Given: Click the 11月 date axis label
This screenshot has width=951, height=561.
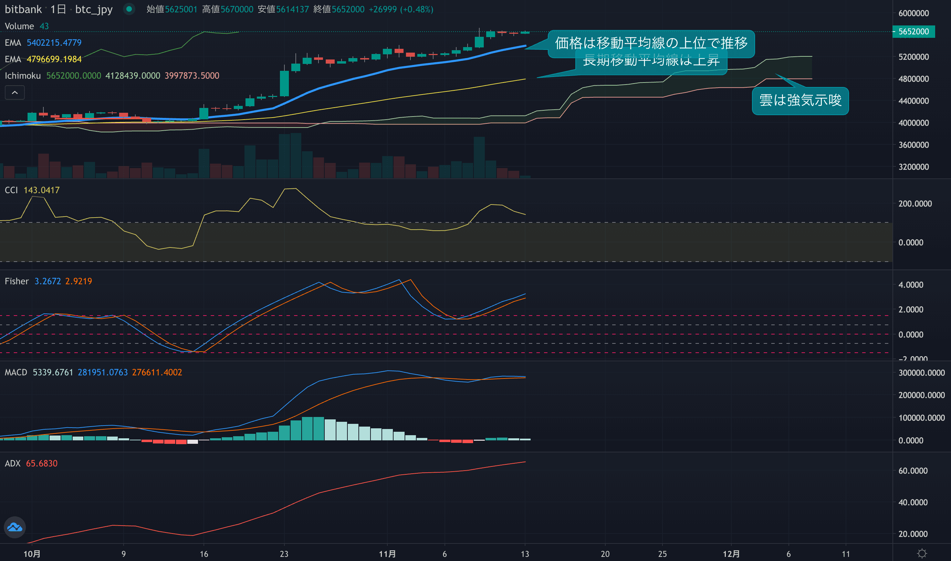Looking at the screenshot, I should (x=387, y=554).
